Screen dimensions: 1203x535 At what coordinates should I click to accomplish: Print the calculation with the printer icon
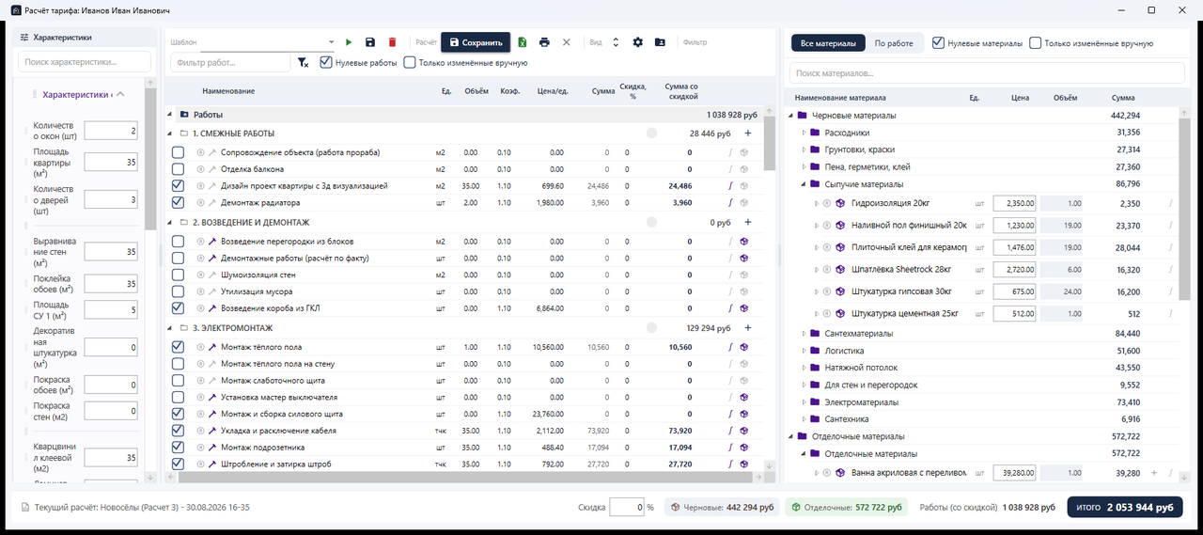(x=544, y=42)
